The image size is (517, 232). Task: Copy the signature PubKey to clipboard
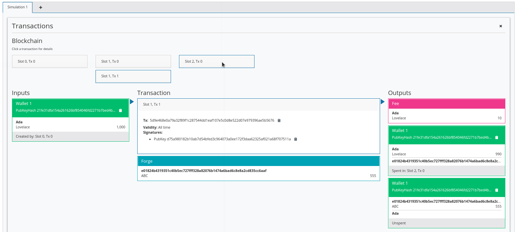tap(296, 139)
